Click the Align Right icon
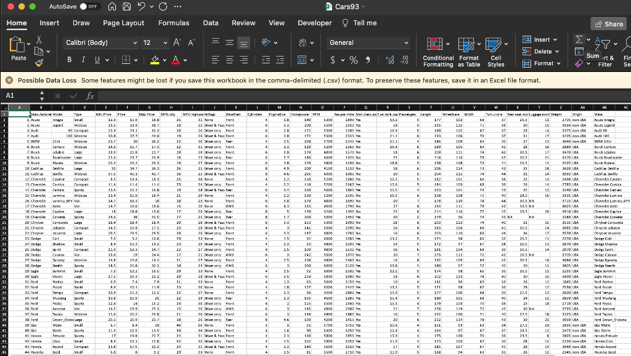 click(x=243, y=60)
